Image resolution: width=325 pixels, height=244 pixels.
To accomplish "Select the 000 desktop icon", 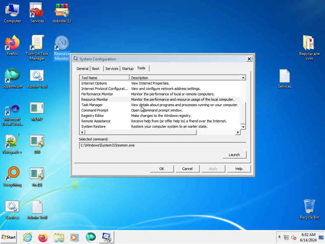I will (x=37, y=144).
